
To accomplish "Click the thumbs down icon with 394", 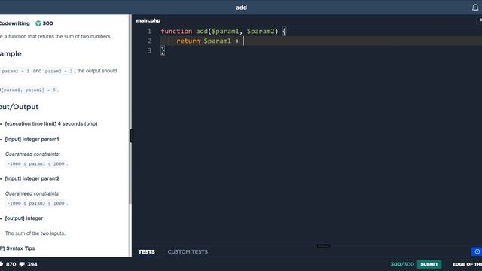I will pos(22,264).
